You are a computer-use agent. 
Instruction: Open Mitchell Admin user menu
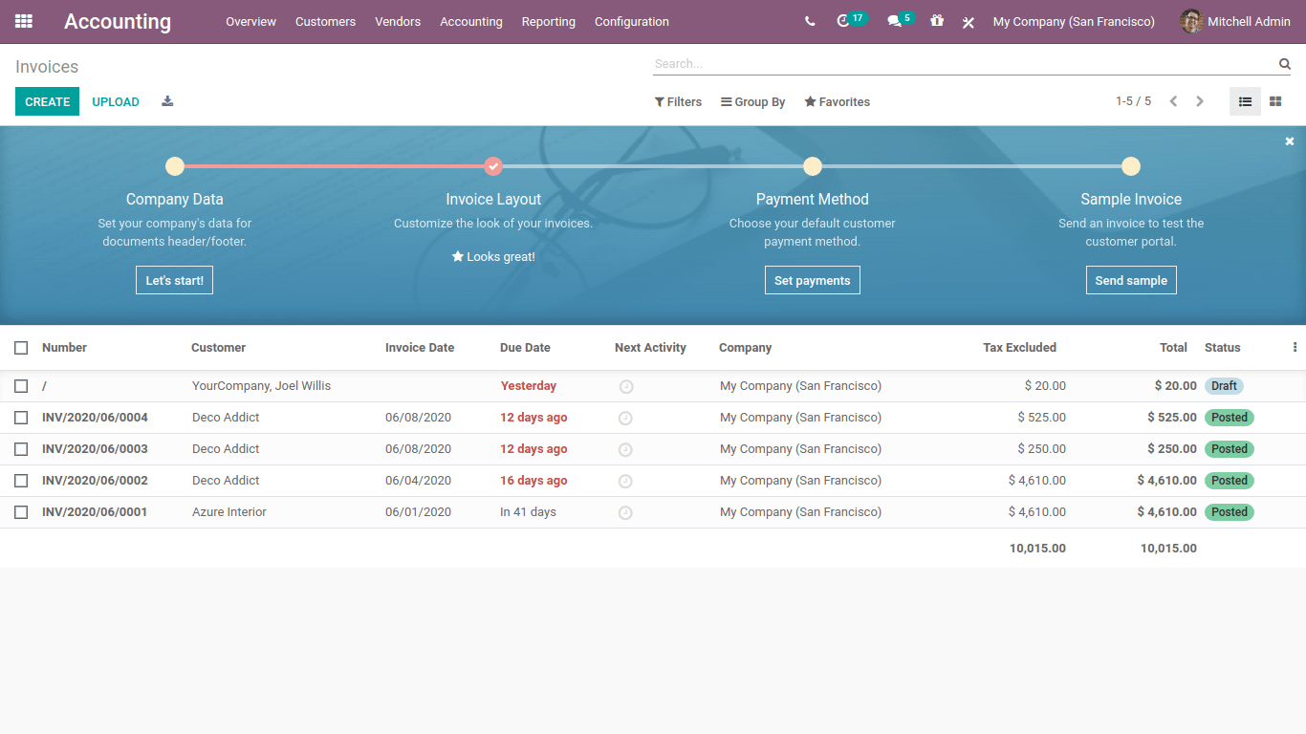(1235, 21)
